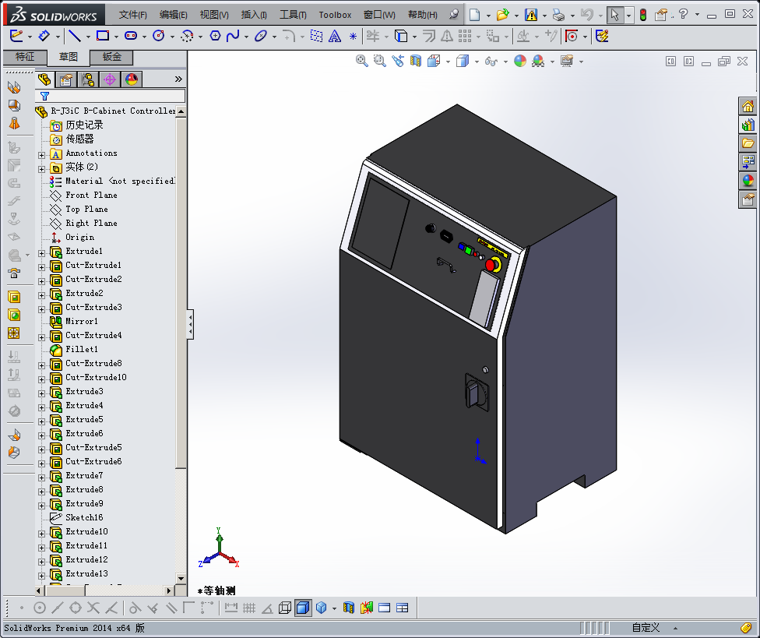The width and height of the screenshot is (760, 638).
Task: Open the 视图(V) menu
Action: click(214, 15)
